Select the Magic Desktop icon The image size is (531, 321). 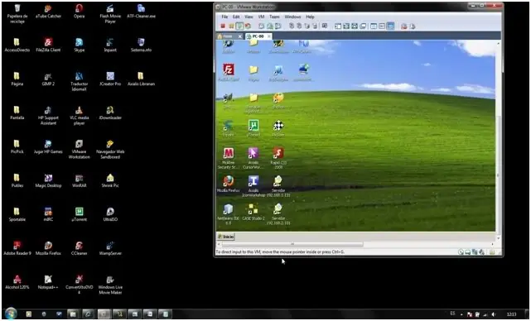(48, 180)
